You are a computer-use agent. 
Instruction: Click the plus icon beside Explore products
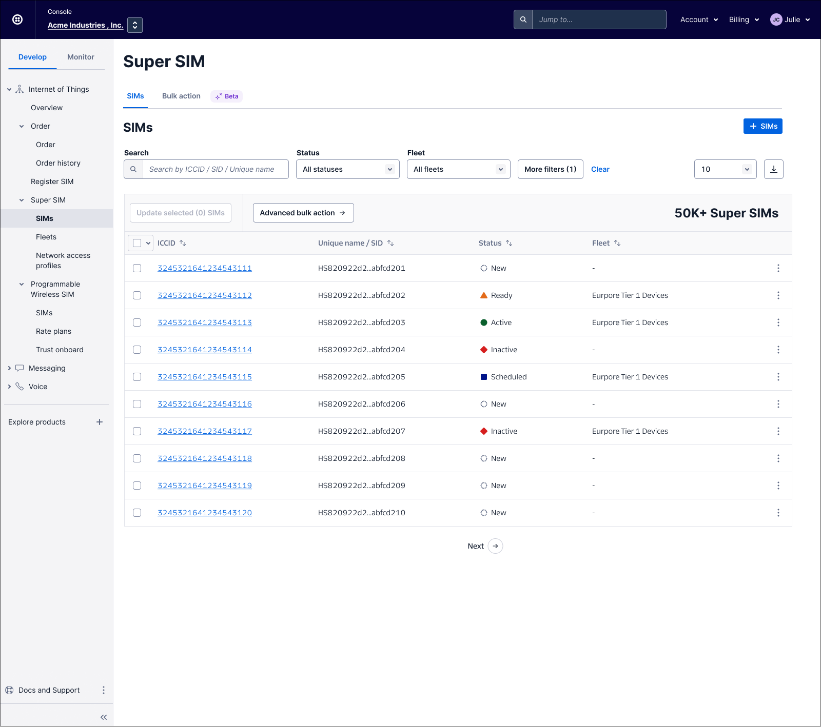(x=100, y=422)
